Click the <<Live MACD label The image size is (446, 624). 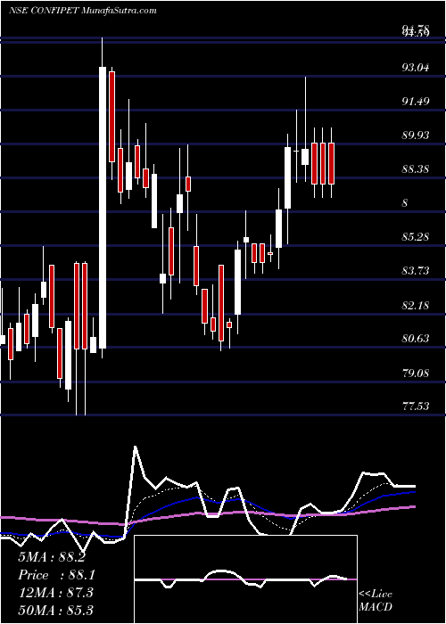click(376, 601)
